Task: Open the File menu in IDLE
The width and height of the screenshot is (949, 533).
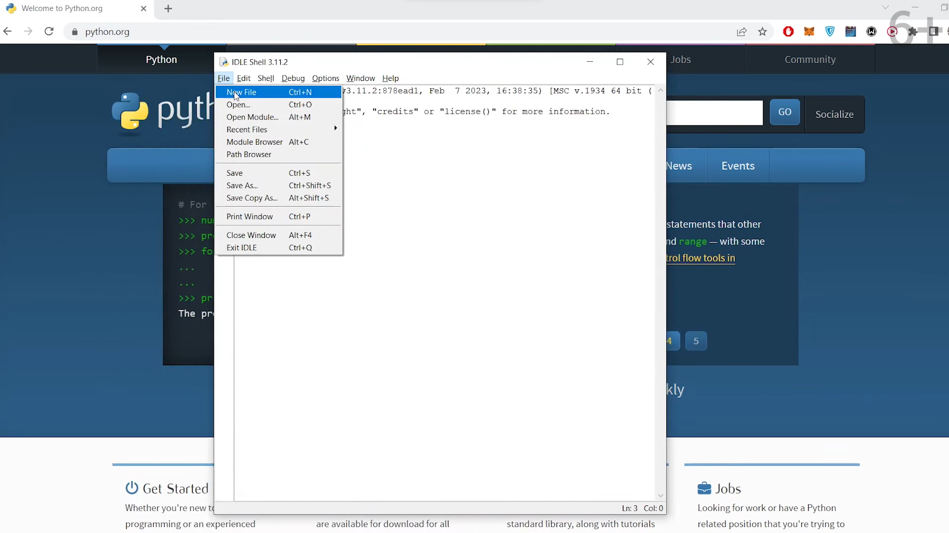Action: coord(223,78)
